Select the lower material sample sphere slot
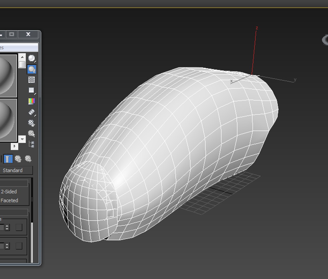 [8, 120]
